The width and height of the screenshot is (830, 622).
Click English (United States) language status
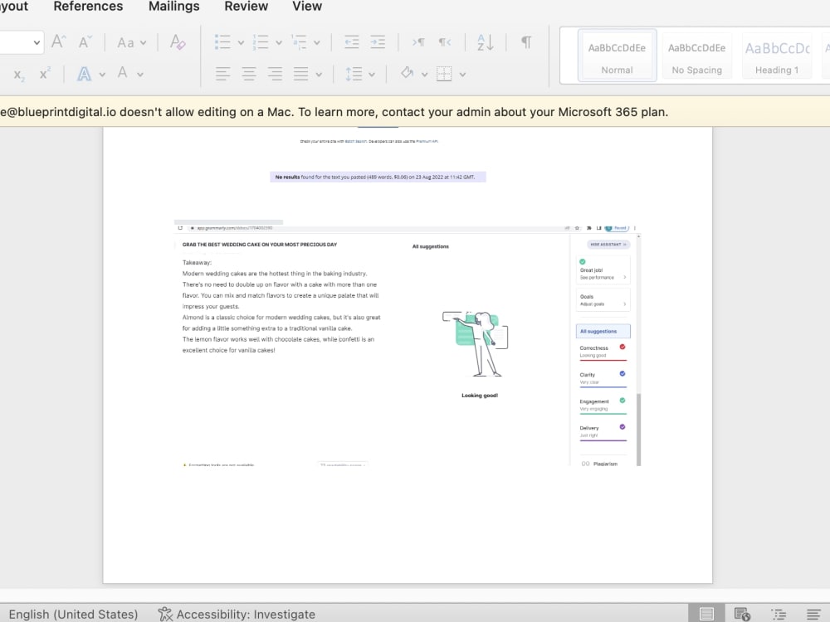click(73, 614)
